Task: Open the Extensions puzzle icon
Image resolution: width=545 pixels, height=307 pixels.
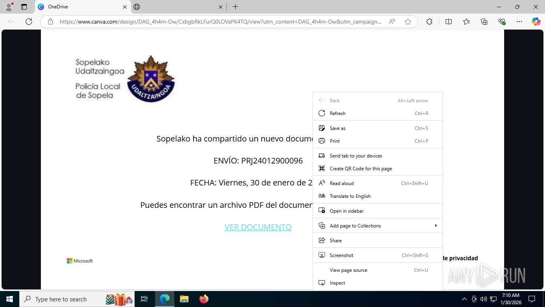Action: pos(429,22)
